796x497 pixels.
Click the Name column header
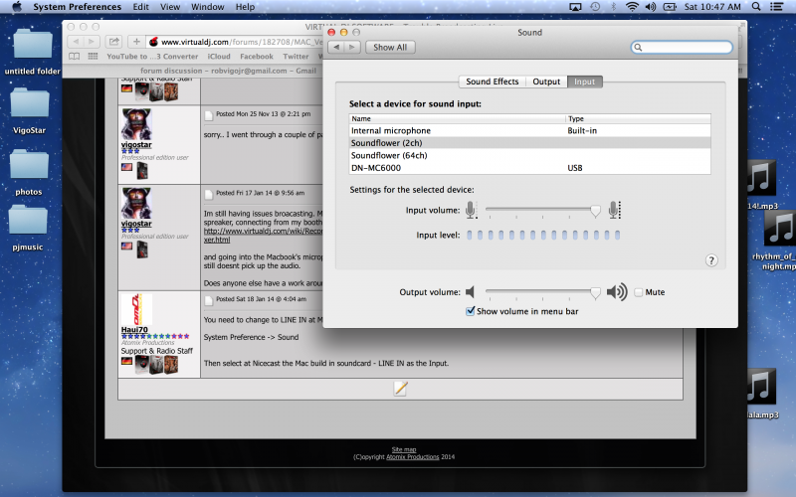[457, 118]
